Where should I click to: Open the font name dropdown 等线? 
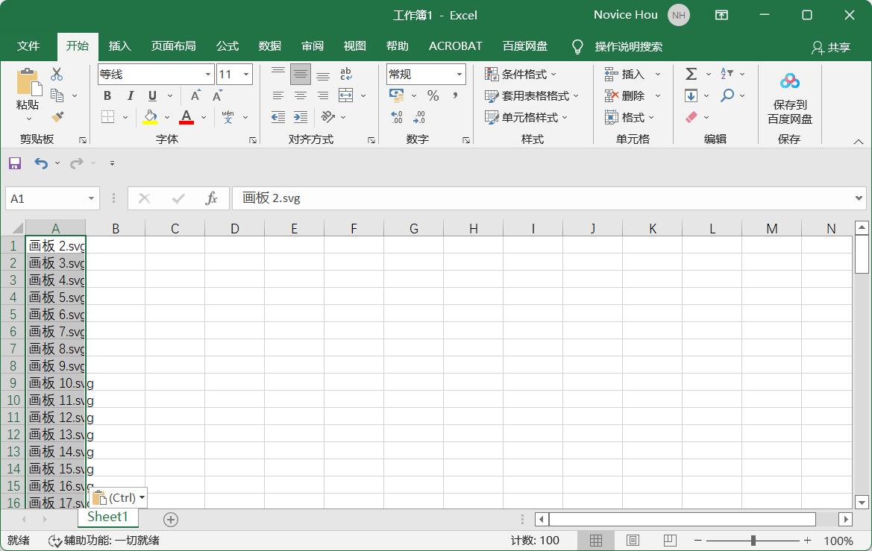tap(208, 74)
